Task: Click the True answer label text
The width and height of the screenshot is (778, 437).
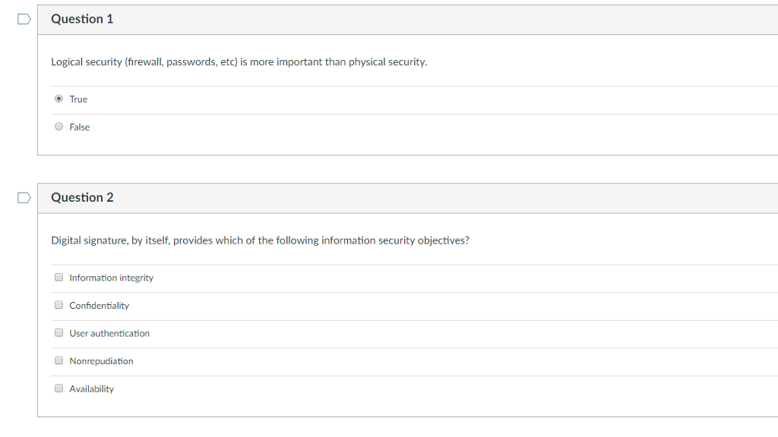Action: click(x=77, y=99)
